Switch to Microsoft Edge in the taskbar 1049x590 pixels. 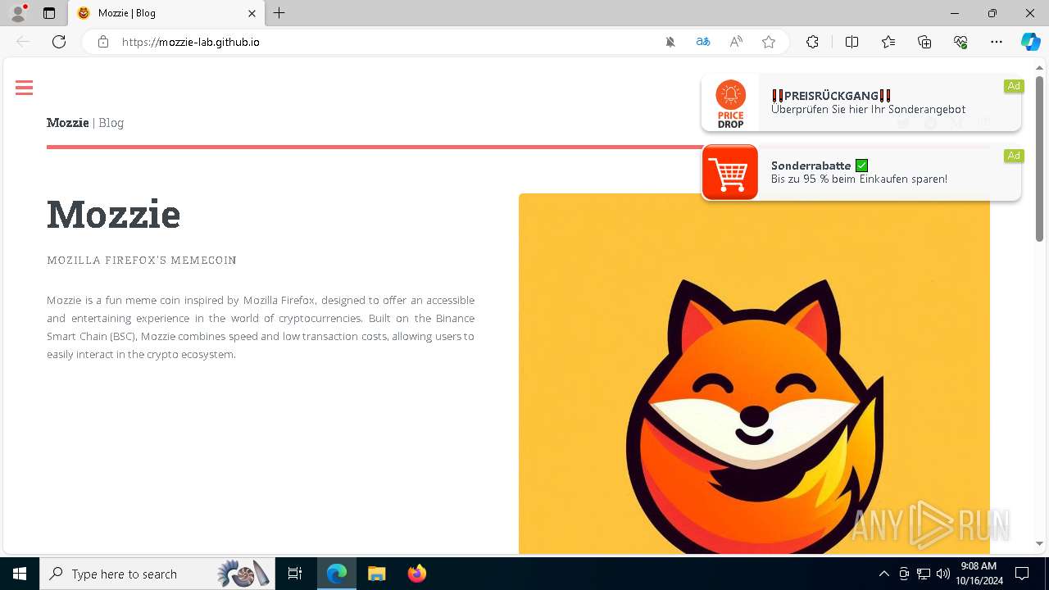coord(337,574)
